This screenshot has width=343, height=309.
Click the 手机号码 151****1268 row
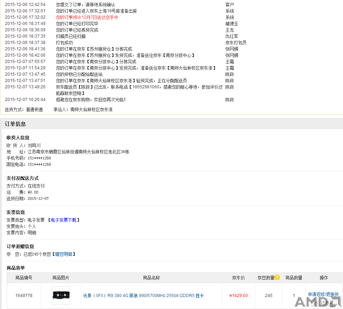click(29, 158)
